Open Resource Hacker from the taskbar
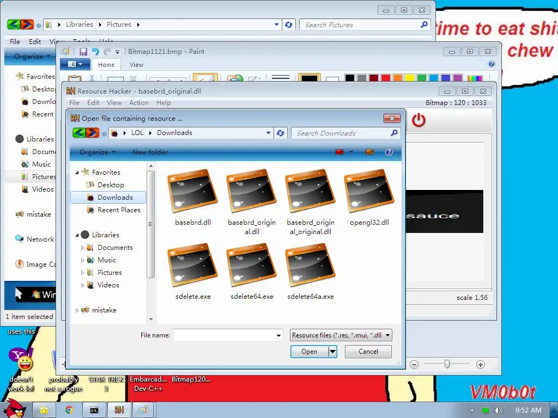Image resolution: width=558 pixels, height=418 pixels. tap(119, 410)
